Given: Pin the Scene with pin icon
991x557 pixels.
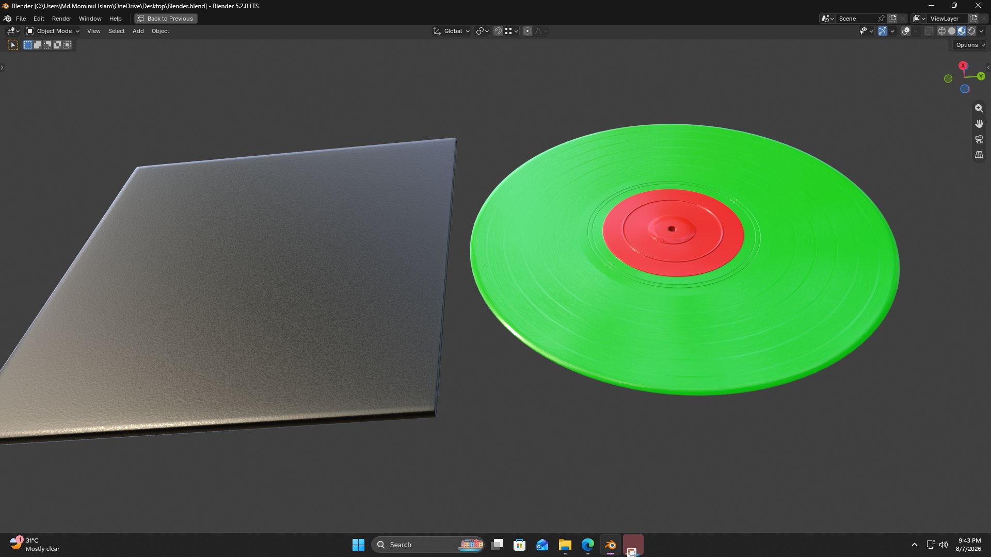Looking at the screenshot, I should [x=881, y=19].
